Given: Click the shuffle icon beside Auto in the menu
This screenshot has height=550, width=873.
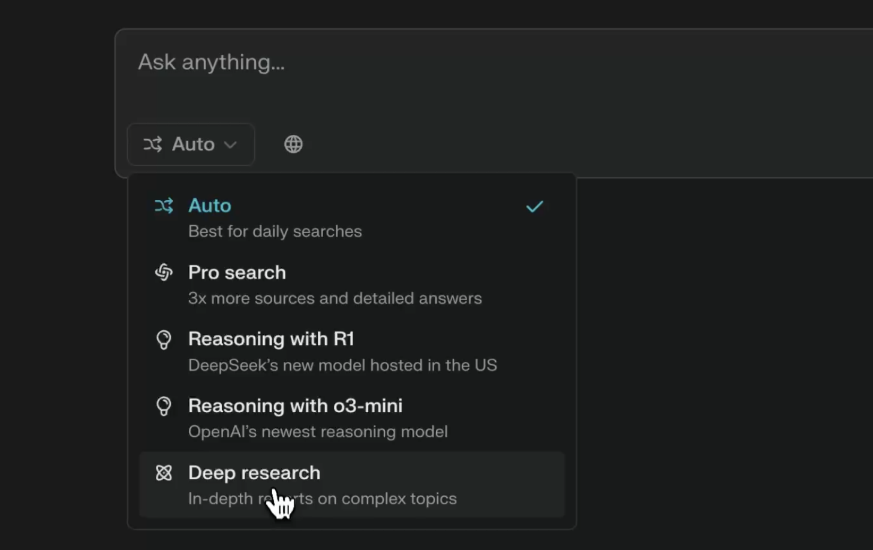Looking at the screenshot, I should click(x=164, y=206).
